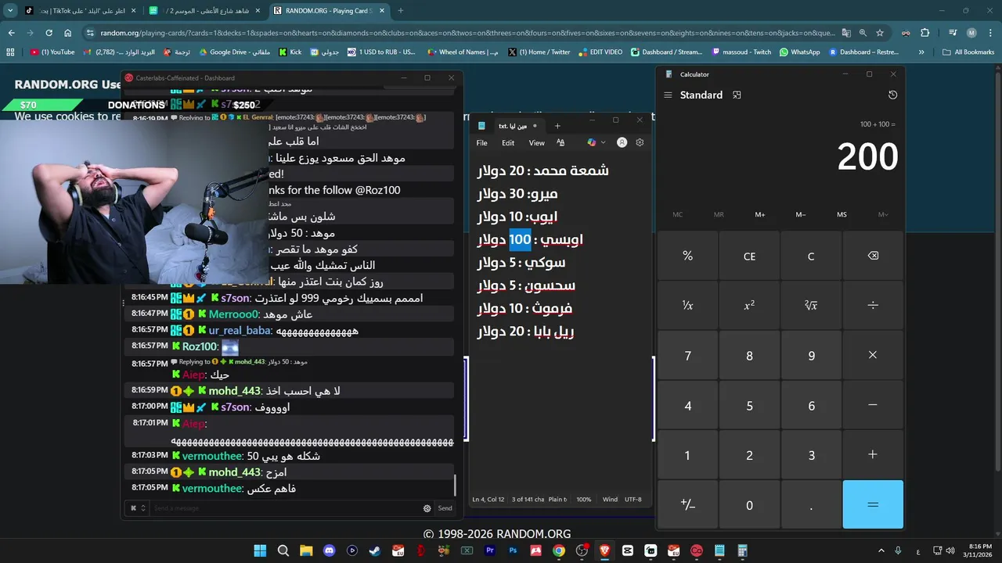Image resolution: width=1002 pixels, height=563 pixels.
Task: Click digit 0 in Calculator
Action: click(x=749, y=504)
